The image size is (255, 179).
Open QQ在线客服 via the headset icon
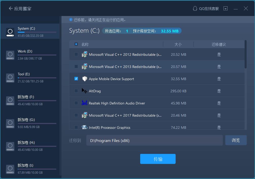coord(194,8)
